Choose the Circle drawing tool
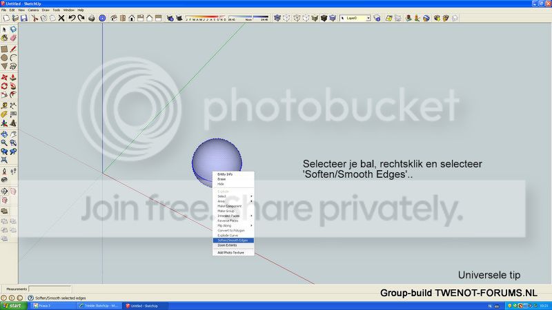Image resolution: width=552 pixels, height=310 pixels. click(x=4, y=58)
